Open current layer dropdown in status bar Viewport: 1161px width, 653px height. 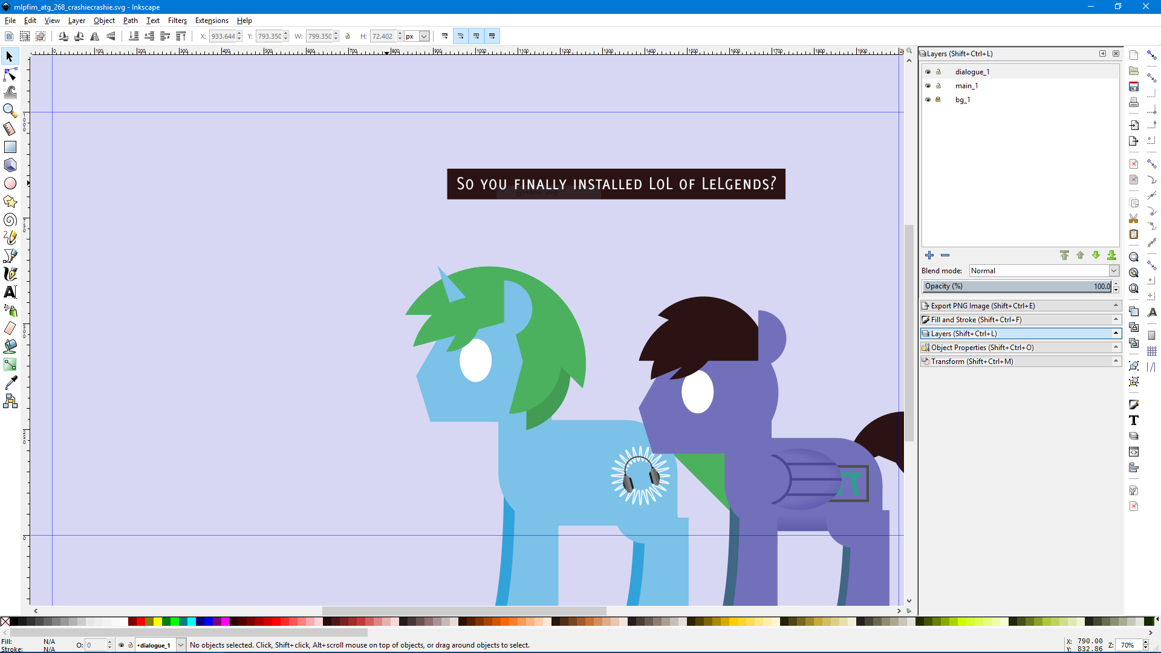[160, 645]
